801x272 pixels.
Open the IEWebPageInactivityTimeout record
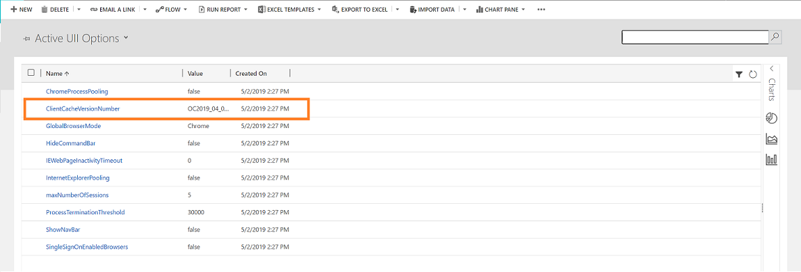tap(83, 161)
